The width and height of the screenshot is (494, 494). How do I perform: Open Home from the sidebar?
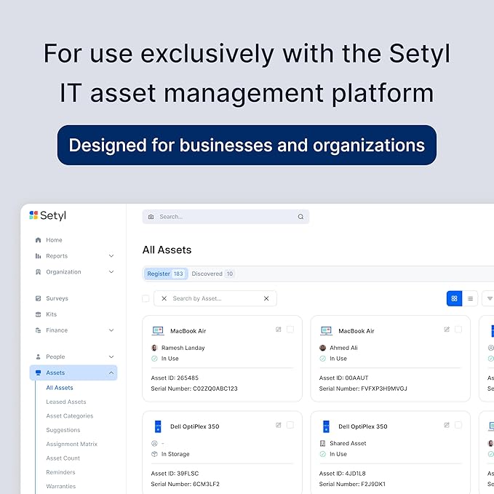point(54,240)
